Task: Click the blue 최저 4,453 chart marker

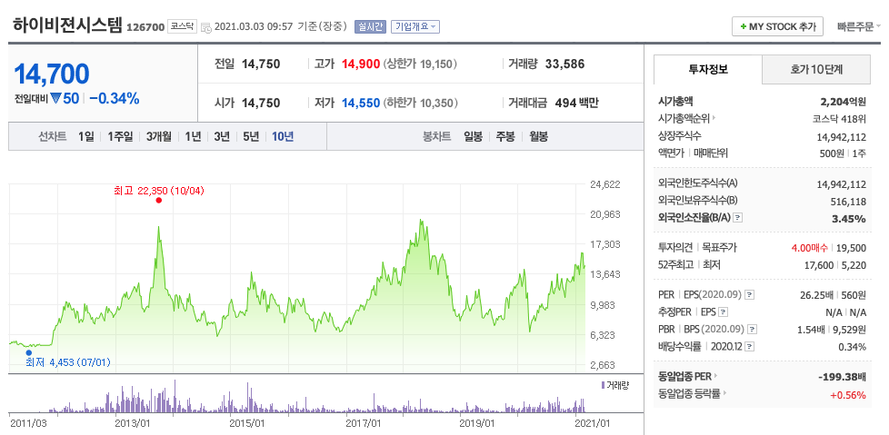Action: (29, 353)
